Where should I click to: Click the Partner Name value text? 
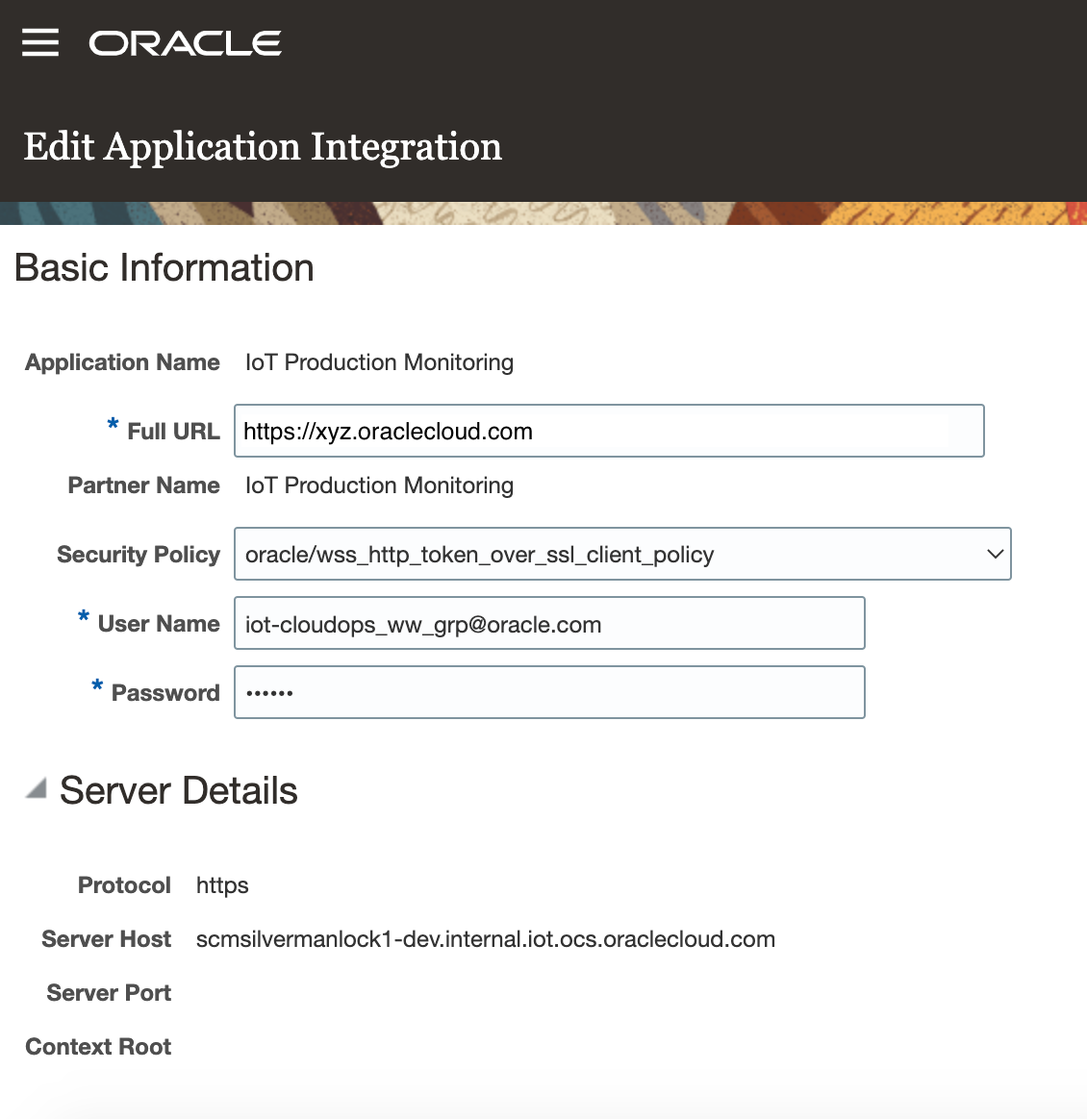[x=379, y=485]
